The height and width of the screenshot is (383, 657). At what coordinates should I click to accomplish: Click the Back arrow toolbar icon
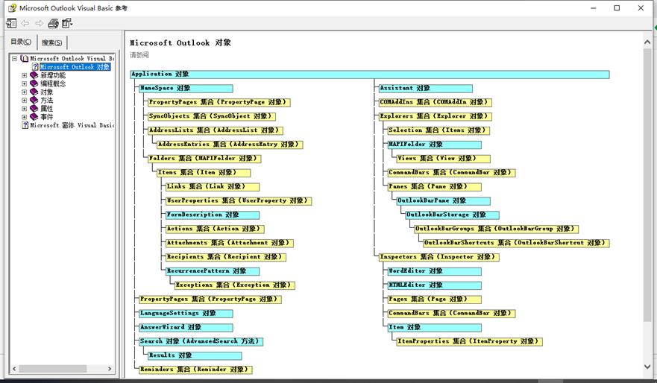[x=25, y=23]
